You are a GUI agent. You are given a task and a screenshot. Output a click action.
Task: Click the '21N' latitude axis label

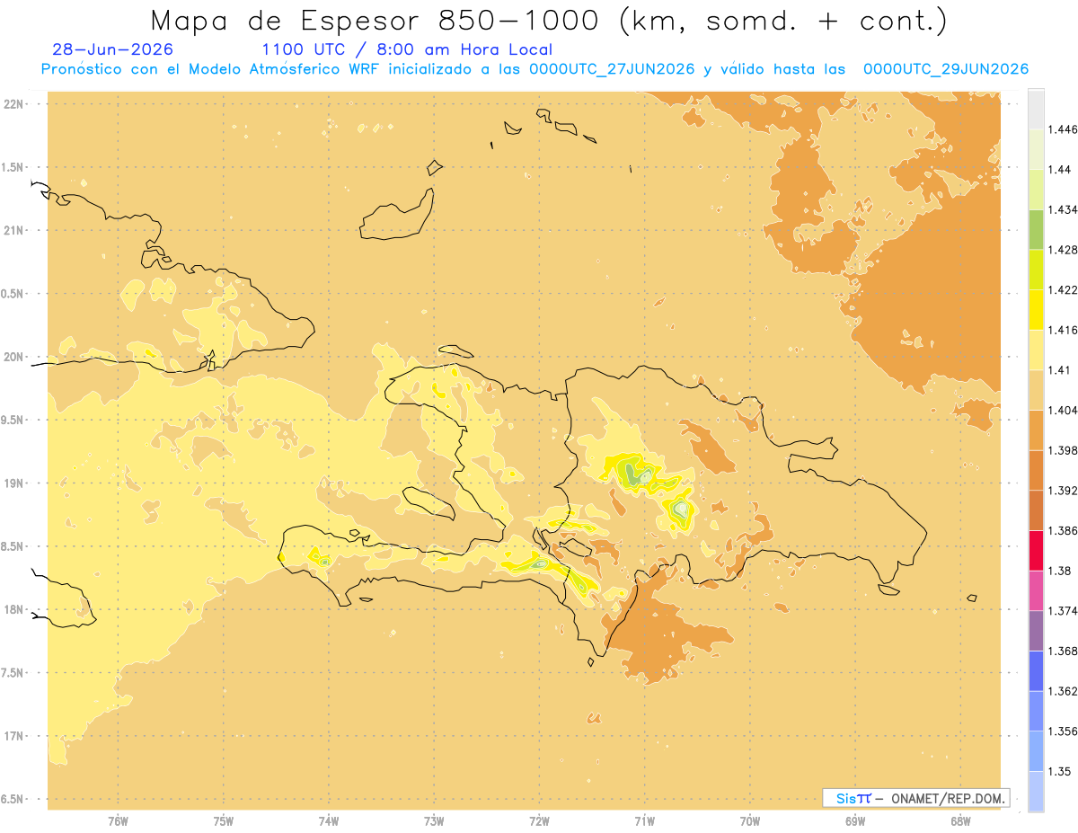pos(13,230)
